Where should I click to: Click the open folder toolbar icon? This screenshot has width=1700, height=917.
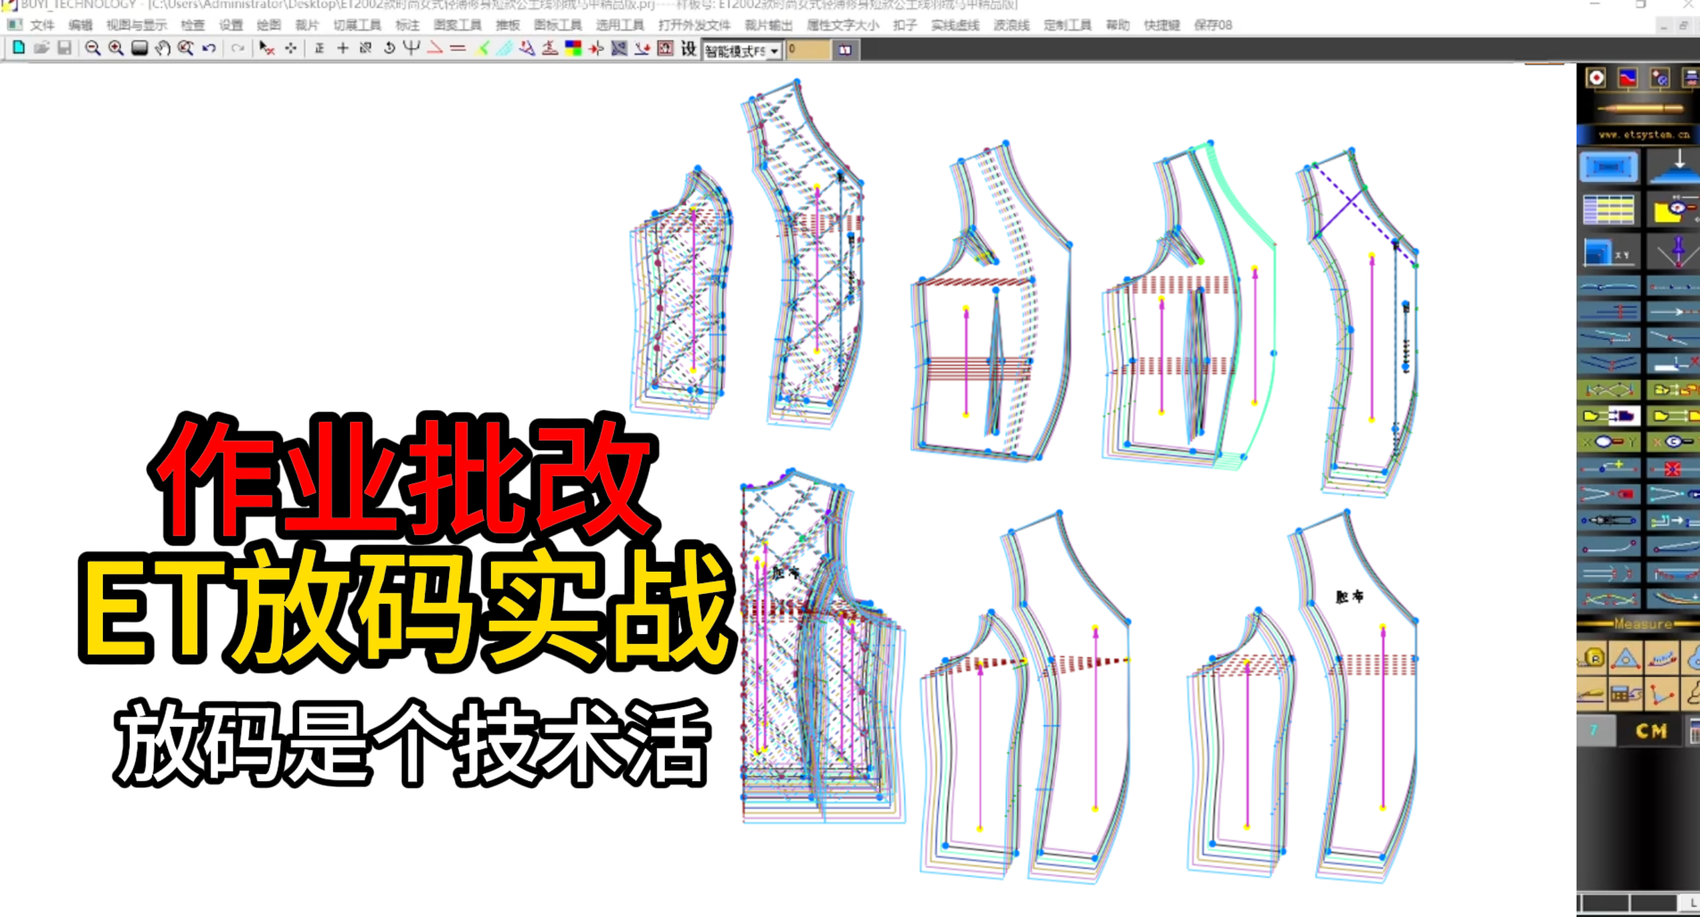[x=41, y=48]
